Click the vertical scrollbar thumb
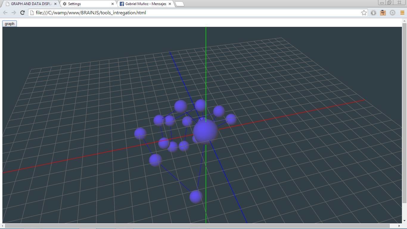The width and height of the screenshot is (407, 229). pyautogui.click(x=404, y=113)
